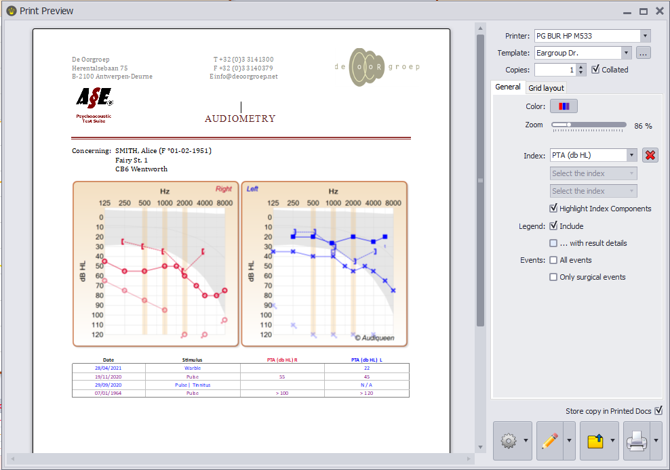The image size is (670, 470).
Task: Click the printer icon to print
Action: click(x=637, y=441)
